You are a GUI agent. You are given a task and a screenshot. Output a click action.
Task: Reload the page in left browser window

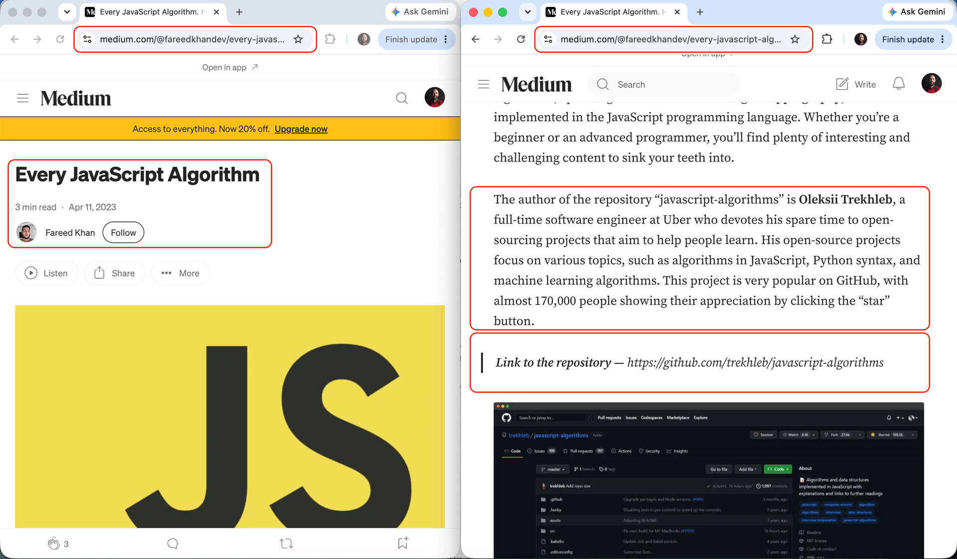click(60, 39)
